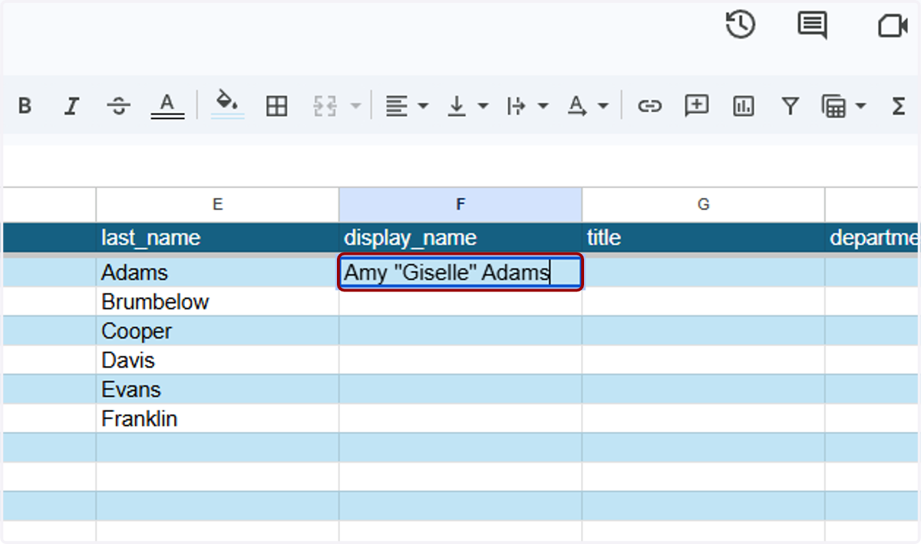This screenshot has width=921, height=544.
Task: Start a video call with camera icon
Action: tap(893, 26)
